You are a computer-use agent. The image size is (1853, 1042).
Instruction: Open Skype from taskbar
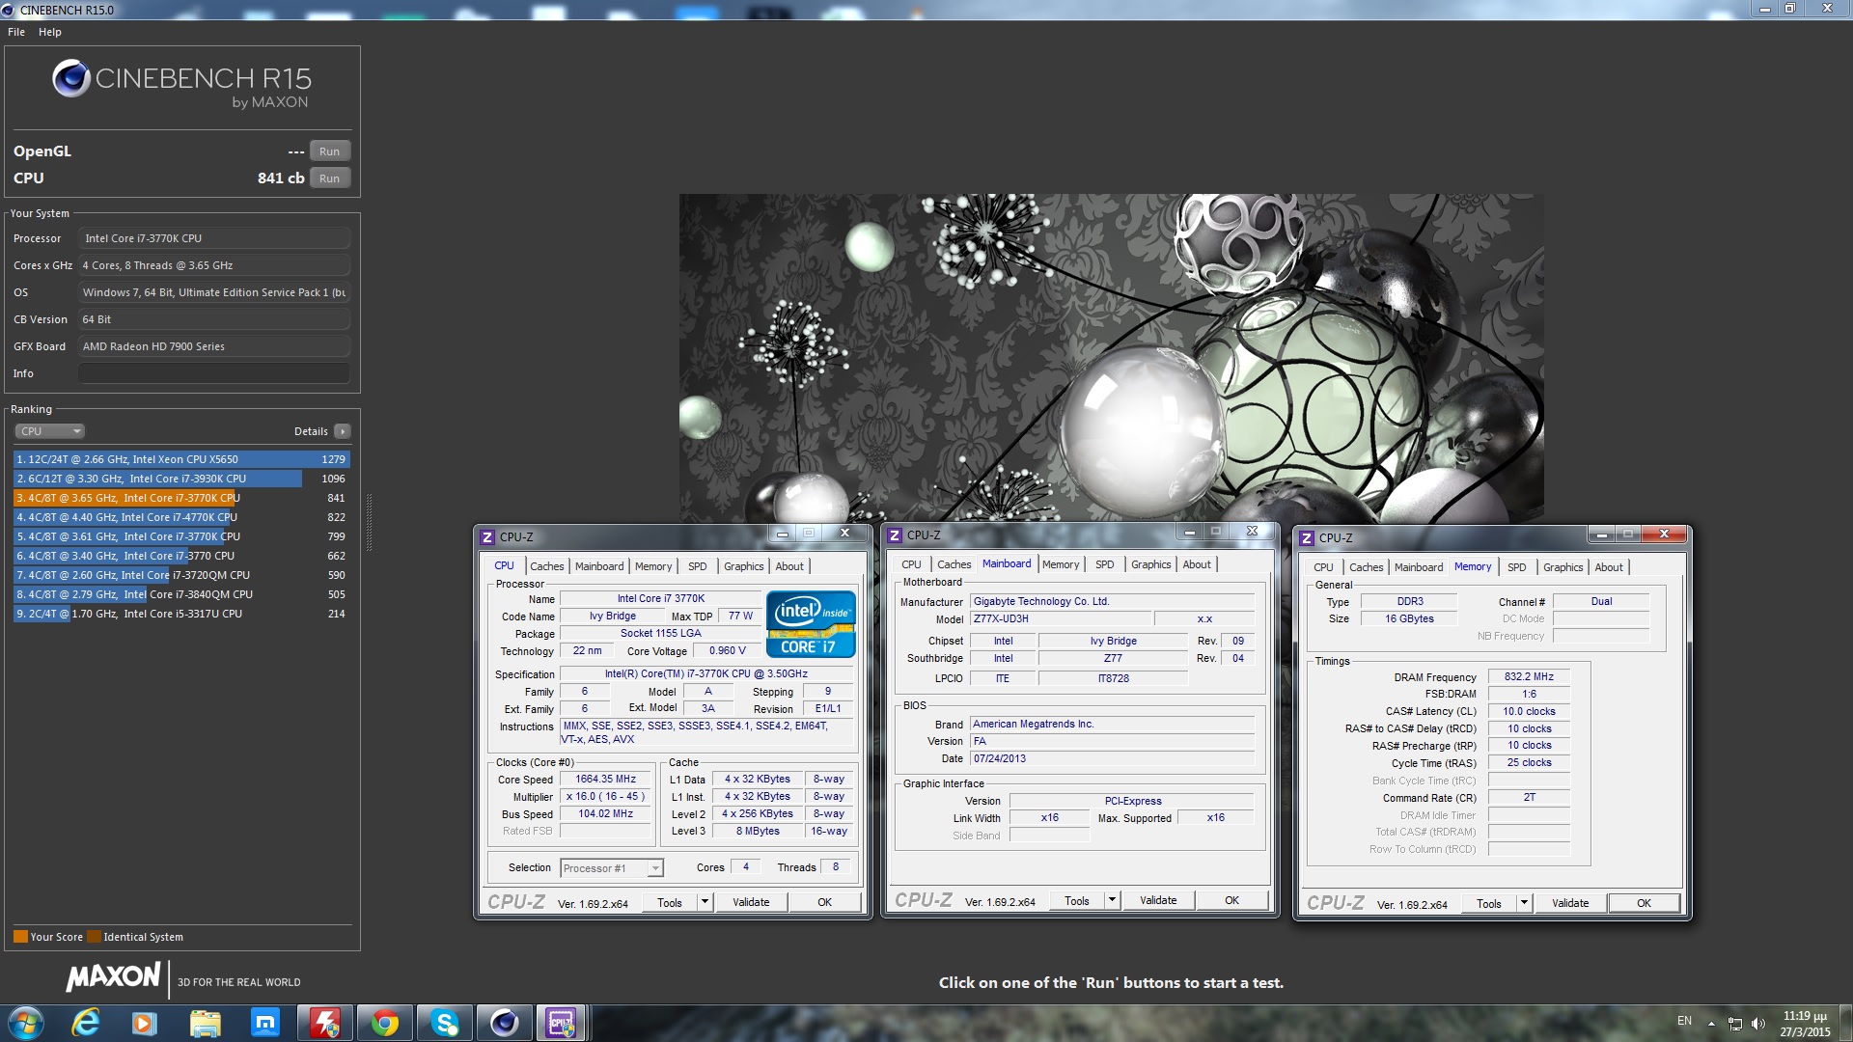coord(444,1023)
